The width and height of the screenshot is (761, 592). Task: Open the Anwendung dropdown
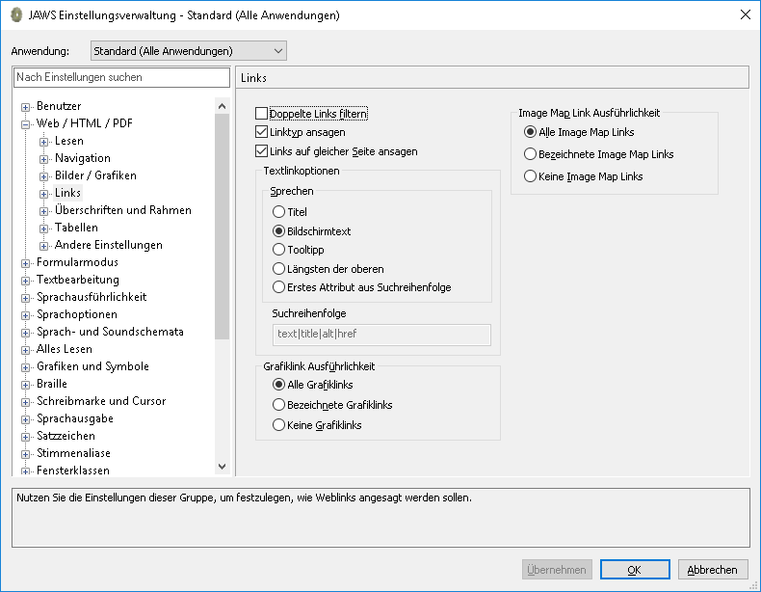click(x=278, y=50)
